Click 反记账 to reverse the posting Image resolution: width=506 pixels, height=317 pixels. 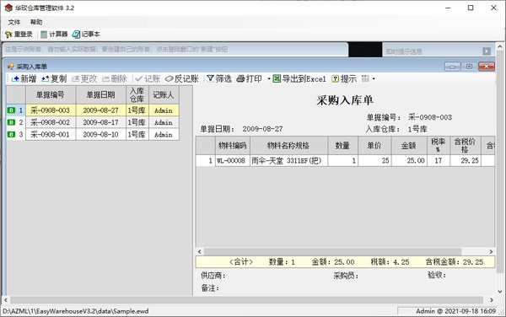(182, 78)
